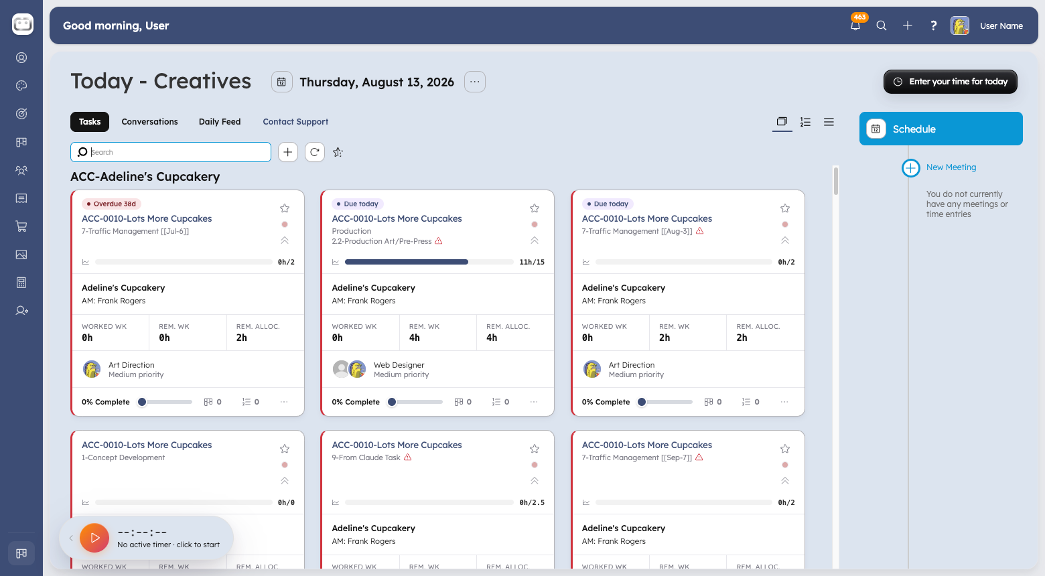Open the target goals icon in the sidebar
The width and height of the screenshot is (1045, 576).
(x=21, y=114)
